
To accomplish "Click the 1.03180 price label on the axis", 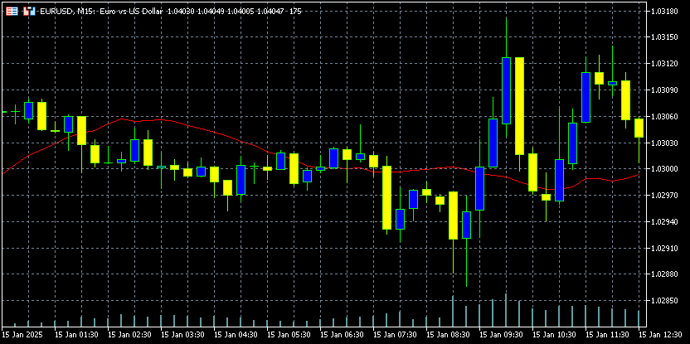I will tap(666, 11).
